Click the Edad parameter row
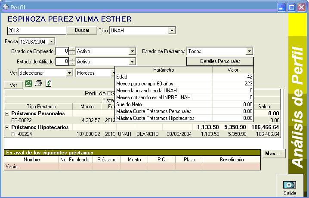The height and width of the screenshot is (198, 309). 184,77
